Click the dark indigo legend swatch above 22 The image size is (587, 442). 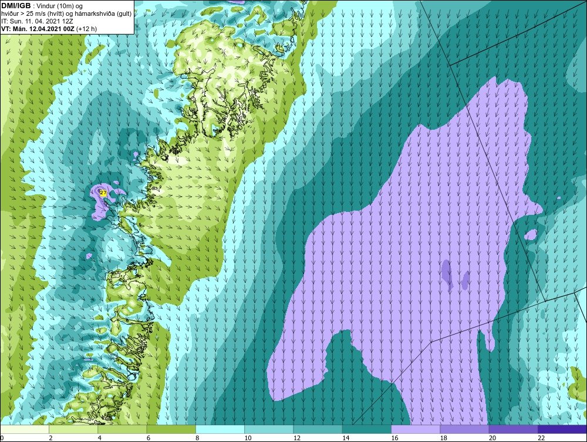(x=562, y=429)
